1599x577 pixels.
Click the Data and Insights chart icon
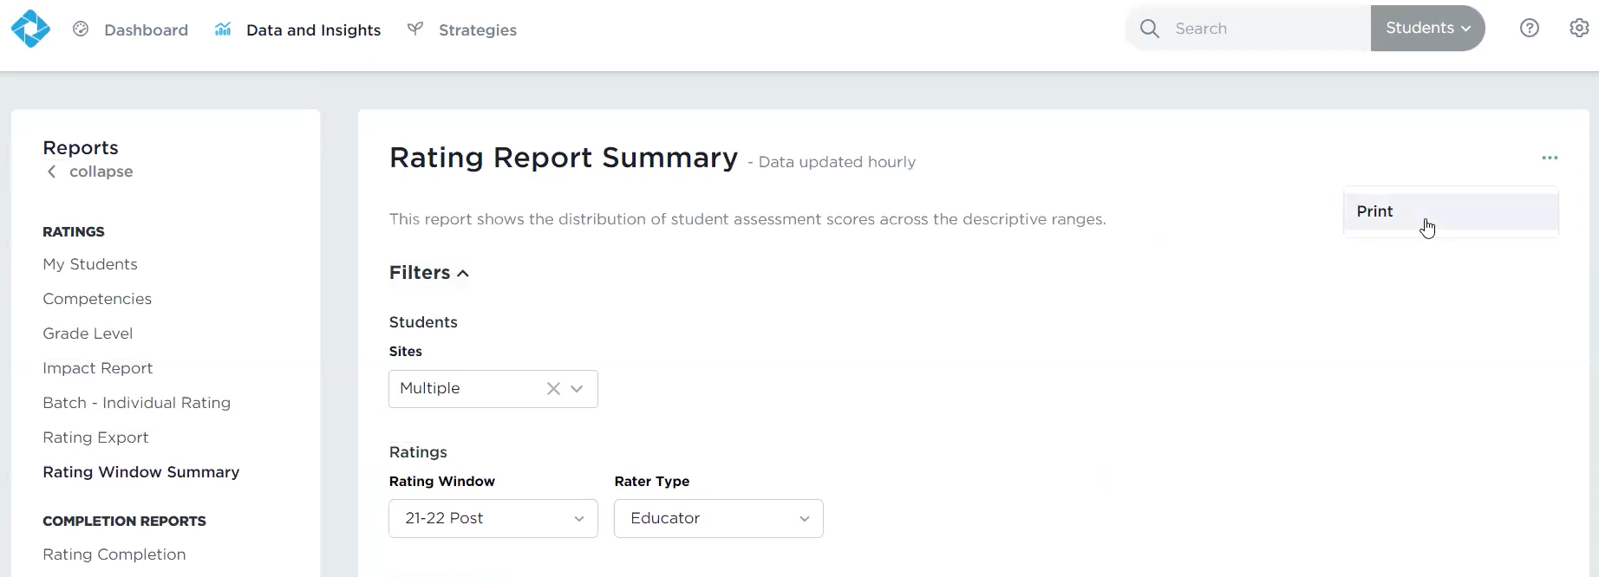pyautogui.click(x=223, y=29)
